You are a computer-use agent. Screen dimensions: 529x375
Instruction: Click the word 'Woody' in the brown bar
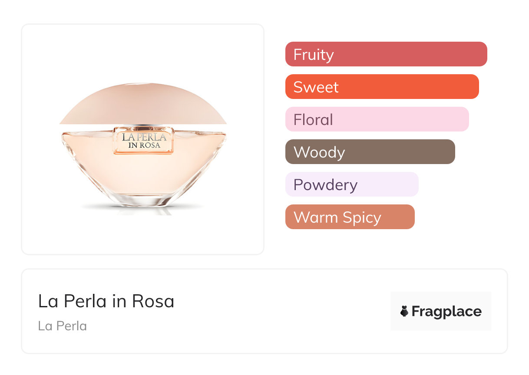(x=319, y=152)
